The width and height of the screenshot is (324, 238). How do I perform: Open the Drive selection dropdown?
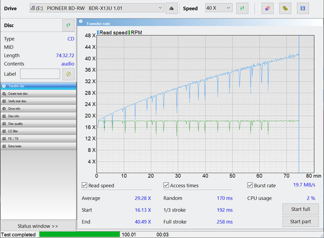(97, 8)
